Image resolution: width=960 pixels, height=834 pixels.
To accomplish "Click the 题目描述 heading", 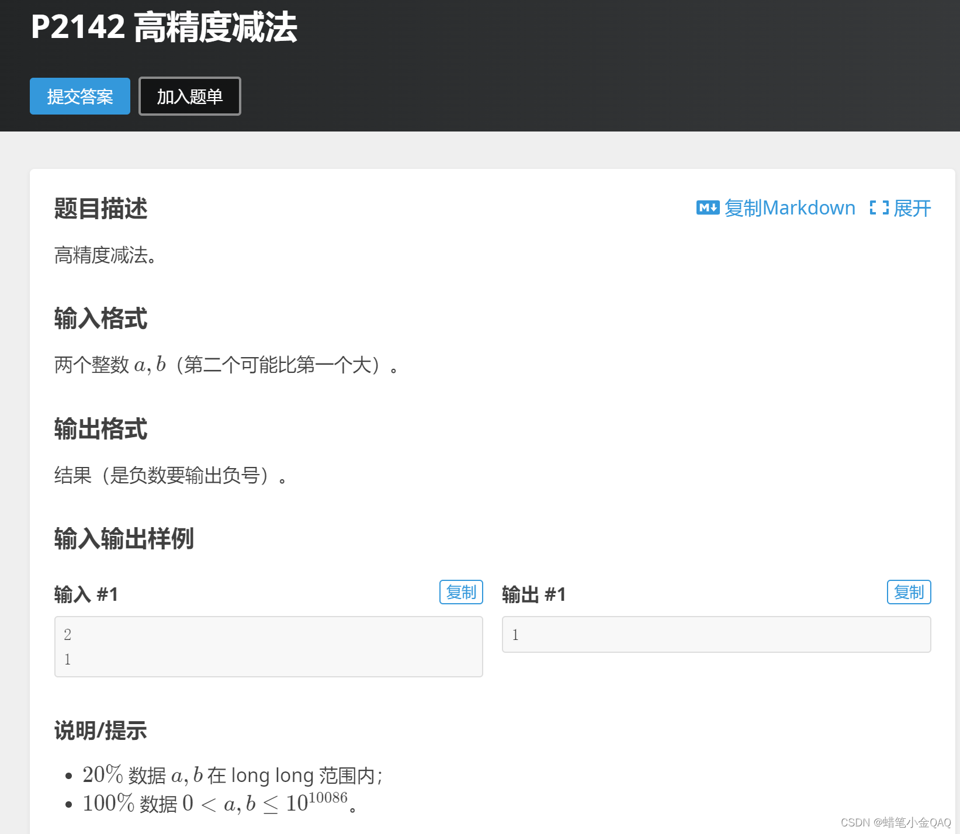I will pyautogui.click(x=100, y=209).
